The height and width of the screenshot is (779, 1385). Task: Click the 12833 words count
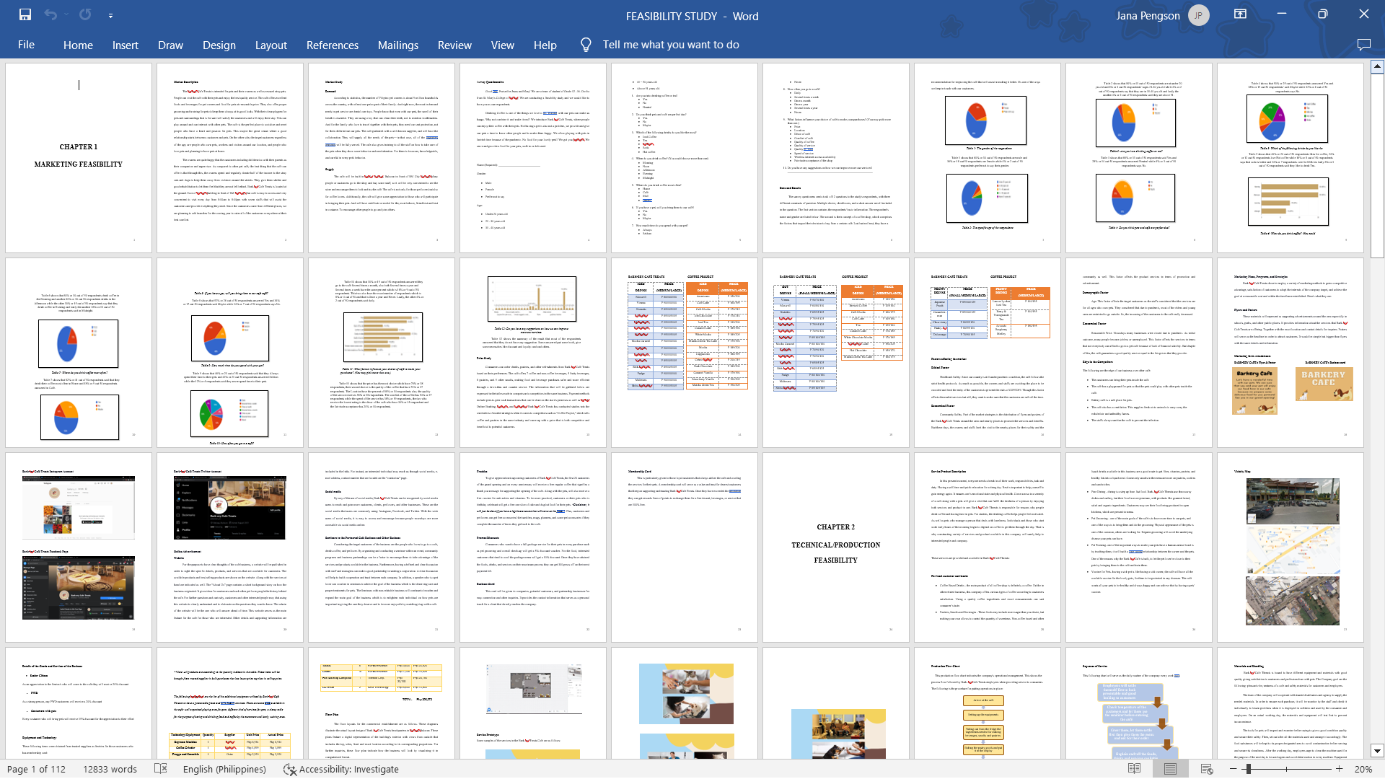tap(110, 769)
